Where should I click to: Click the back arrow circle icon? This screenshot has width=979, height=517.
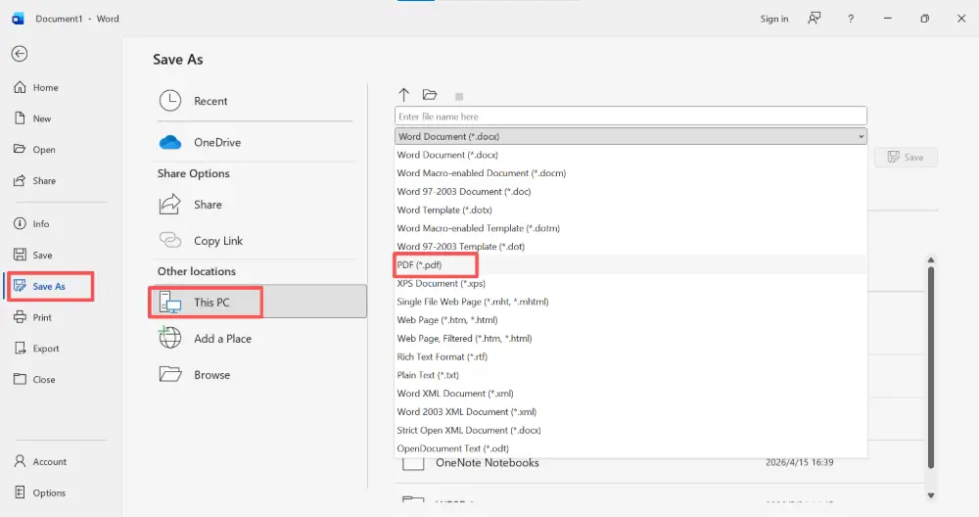point(20,54)
